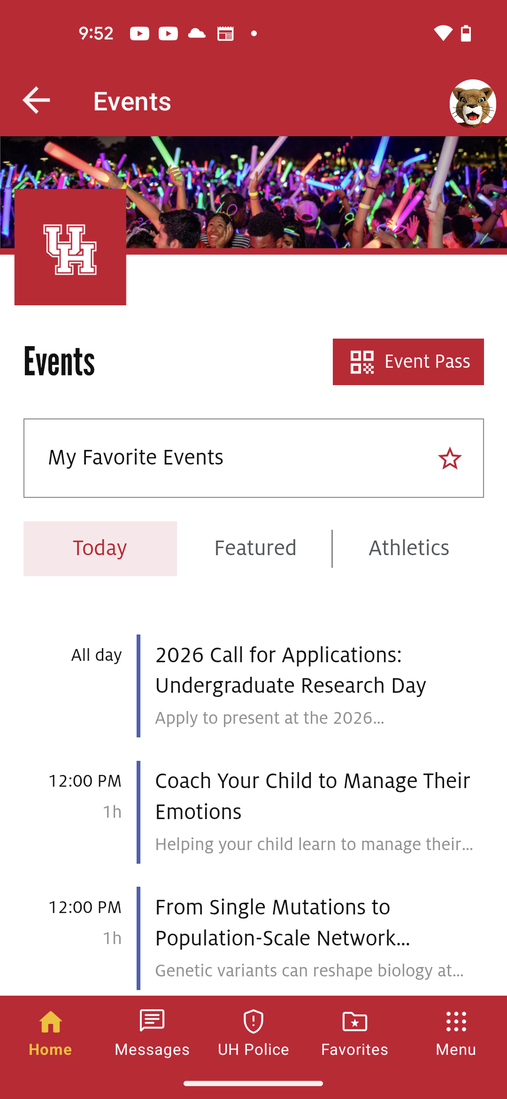Viewport: 507px width, 1099px height.
Task: Open the cougar mascot profile avatar
Action: (472, 103)
